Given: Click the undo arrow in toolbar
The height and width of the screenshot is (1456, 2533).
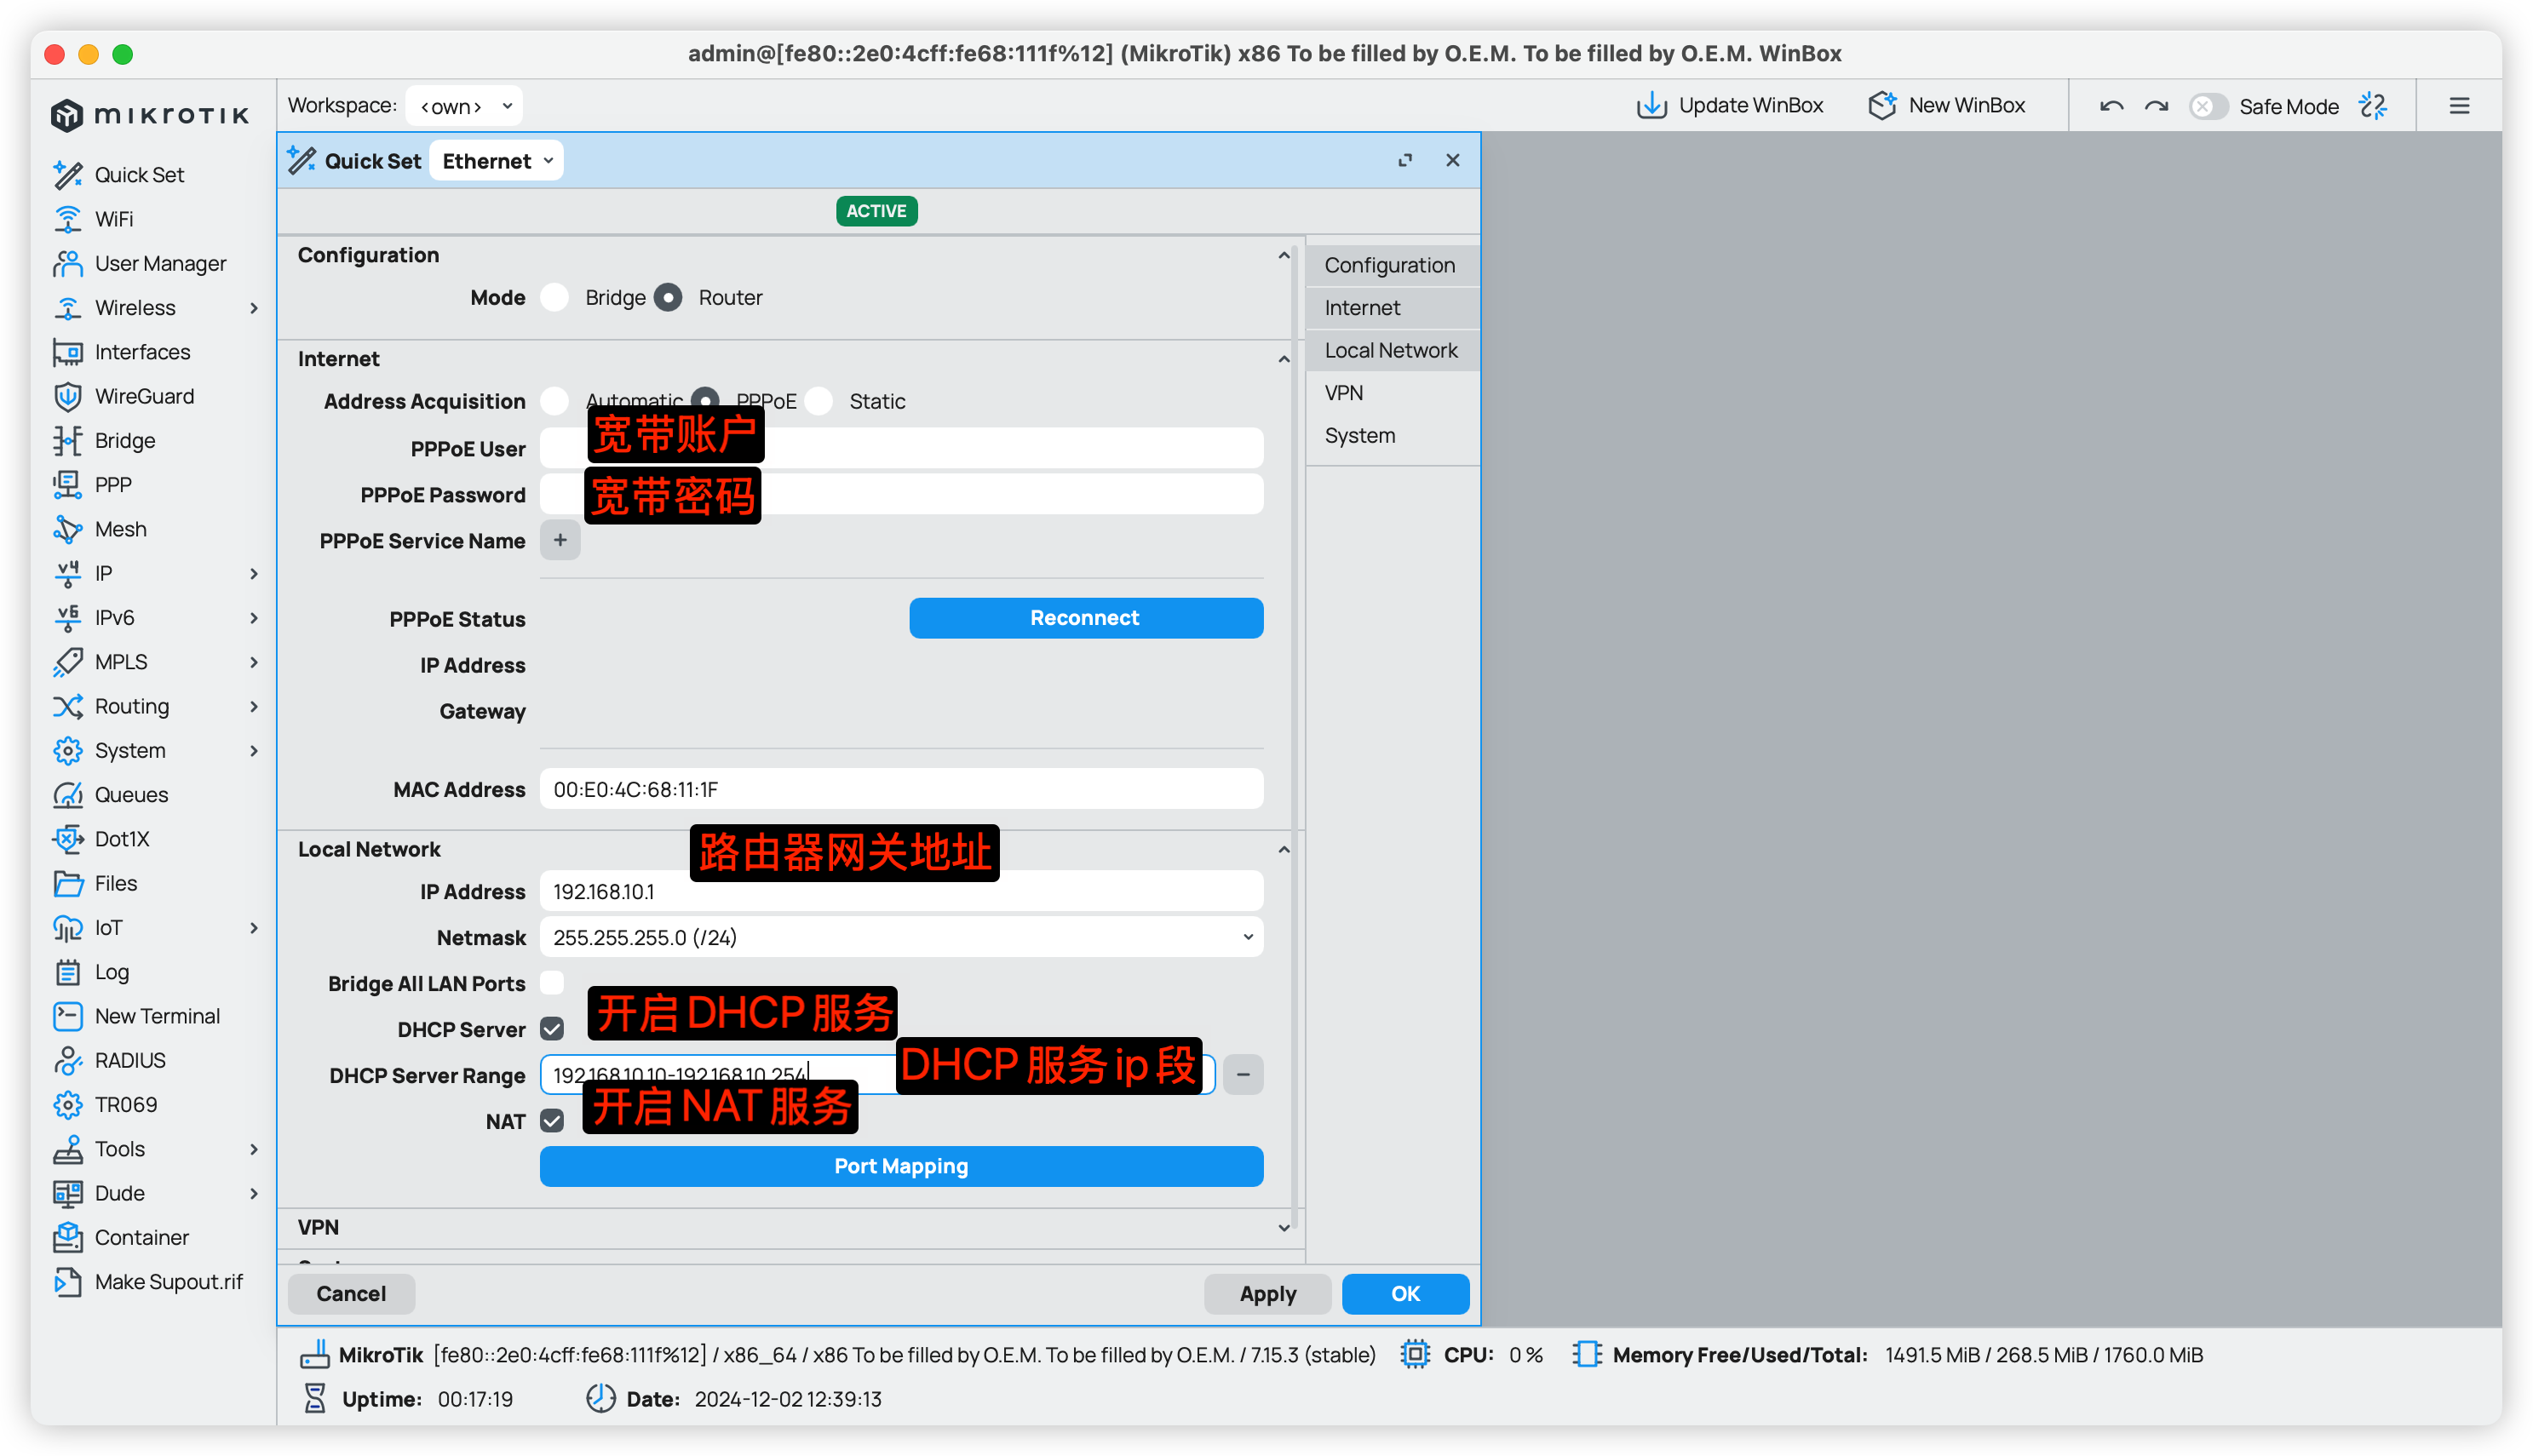Looking at the screenshot, I should pyautogui.click(x=2111, y=106).
